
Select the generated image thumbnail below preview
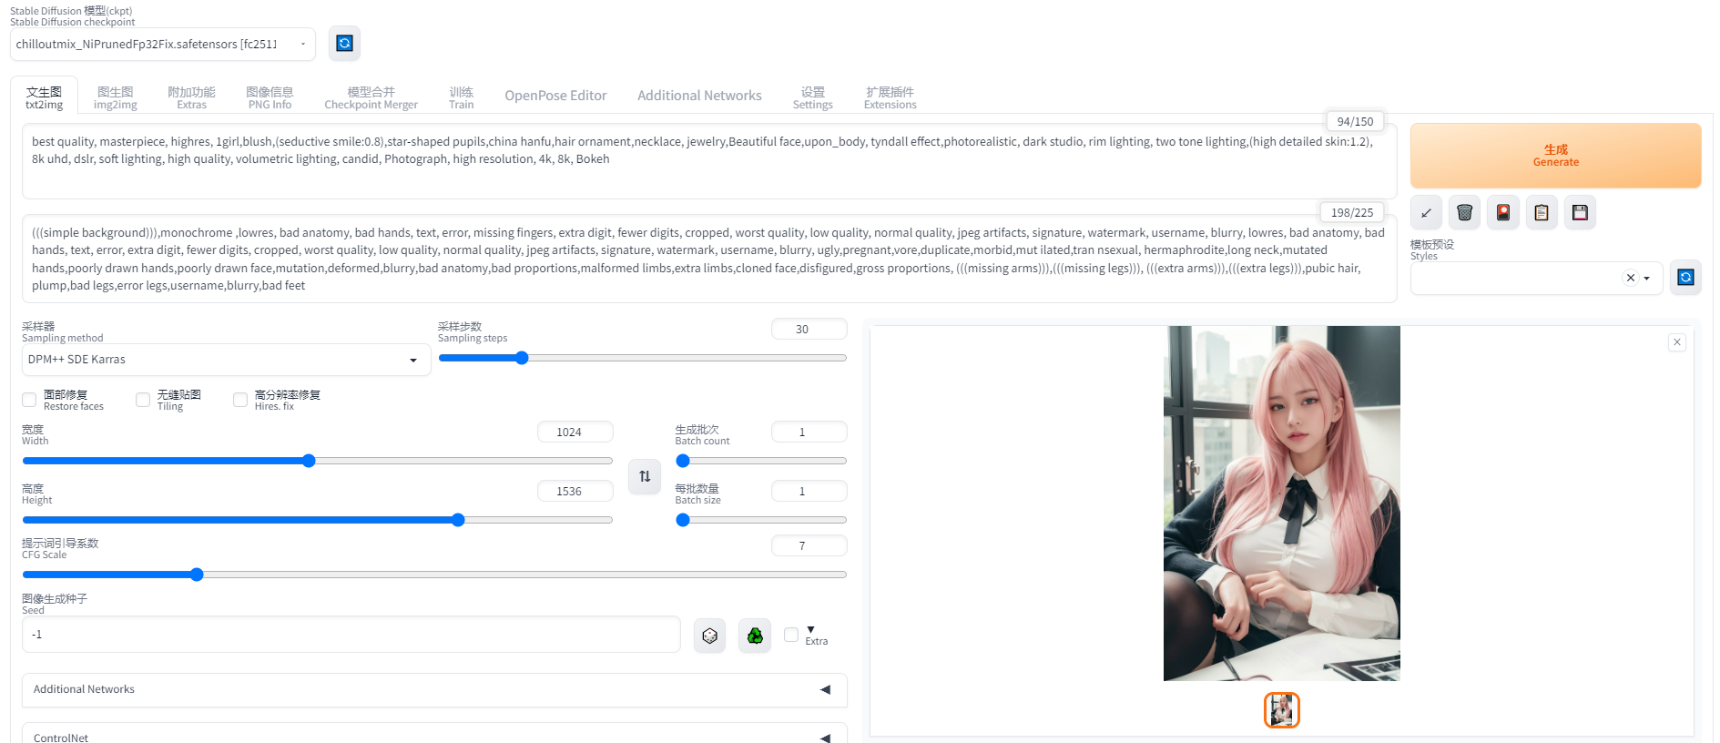[x=1281, y=710]
